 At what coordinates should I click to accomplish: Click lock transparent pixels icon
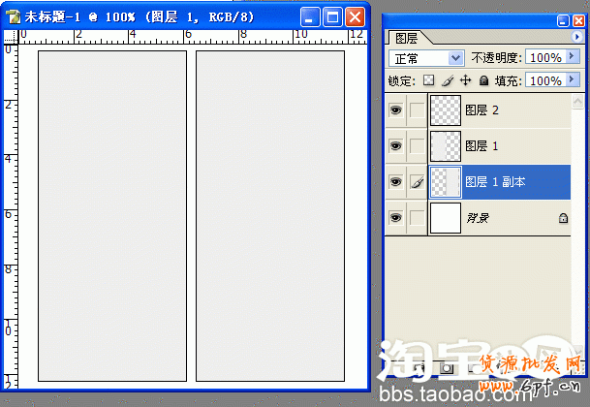pyautogui.click(x=429, y=81)
